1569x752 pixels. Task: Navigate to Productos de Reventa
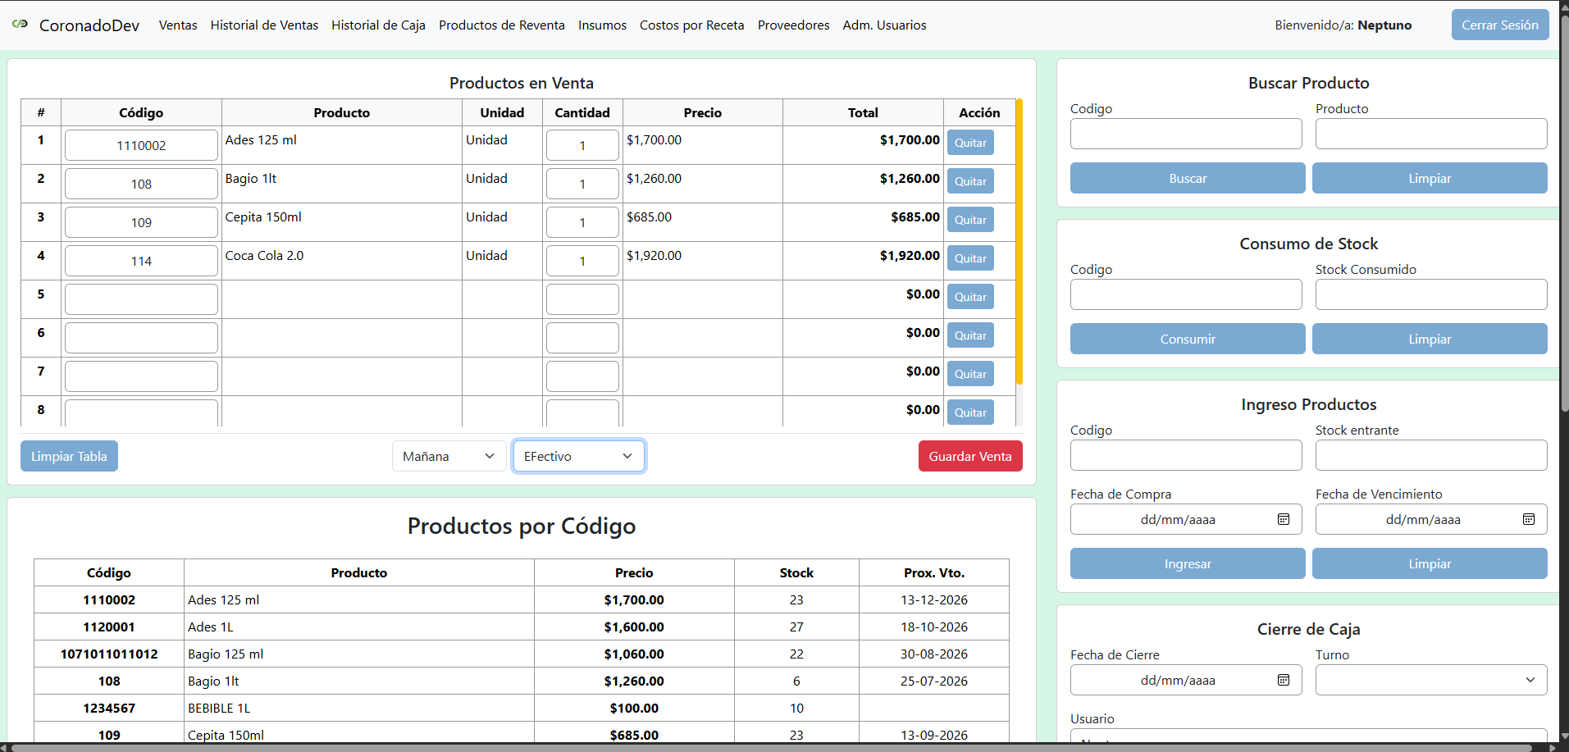[502, 25]
